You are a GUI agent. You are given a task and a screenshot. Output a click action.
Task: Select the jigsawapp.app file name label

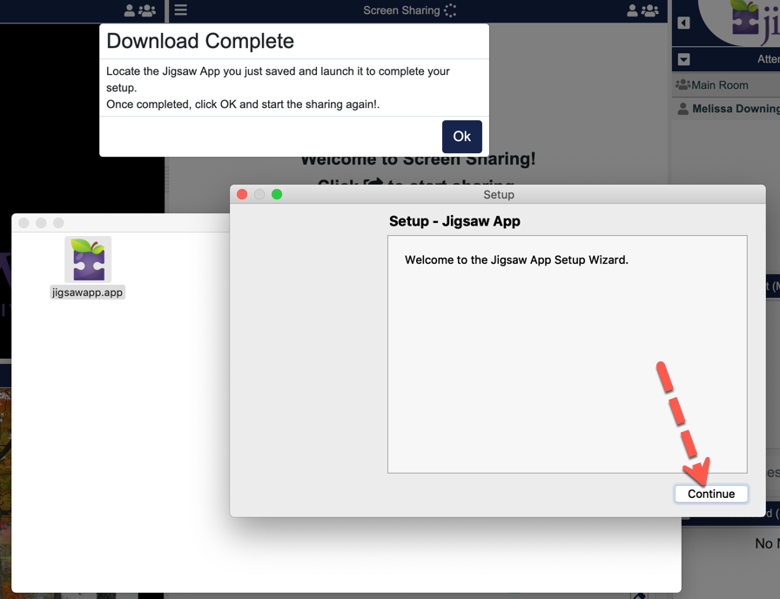click(88, 293)
